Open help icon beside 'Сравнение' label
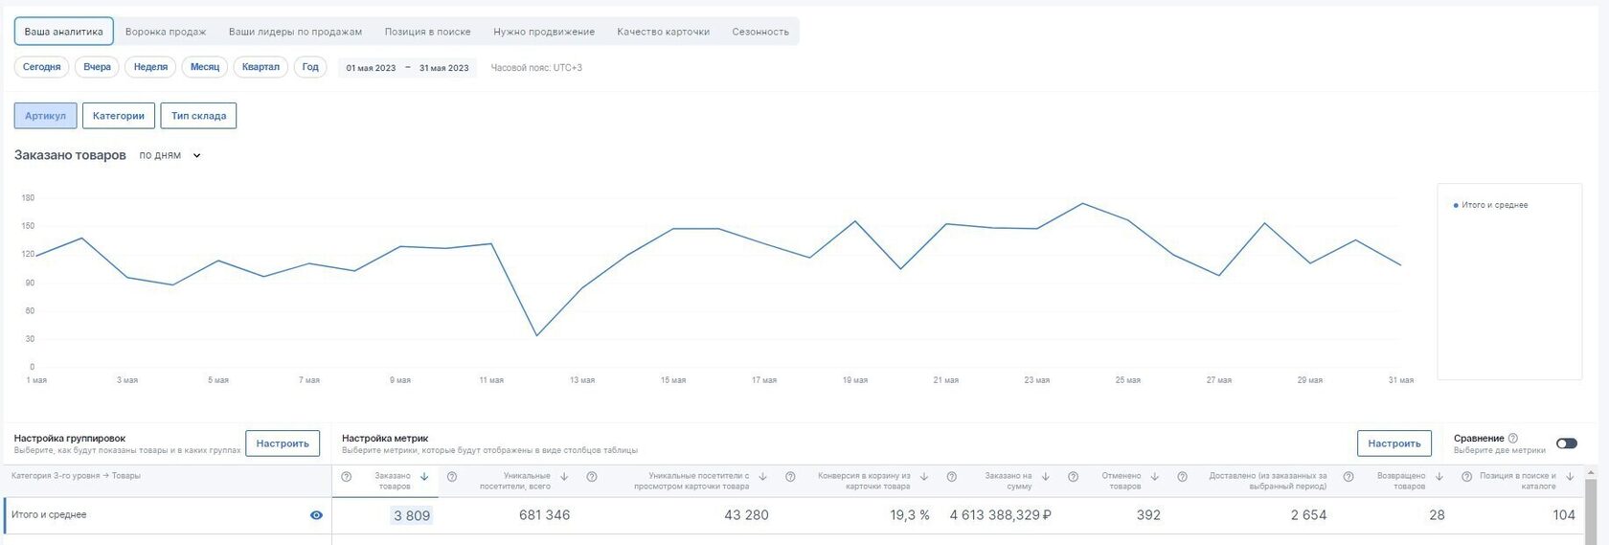This screenshot has width=1609, height=545. point(1513,438)
